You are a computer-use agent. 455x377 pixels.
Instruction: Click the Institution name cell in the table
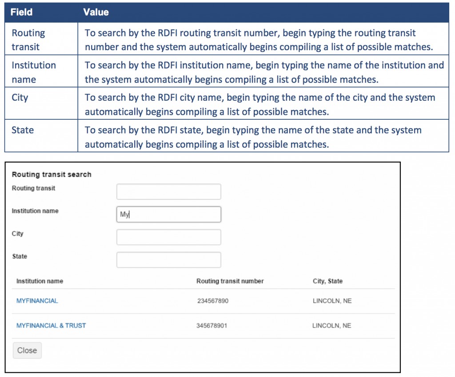(x=41, y=71)
